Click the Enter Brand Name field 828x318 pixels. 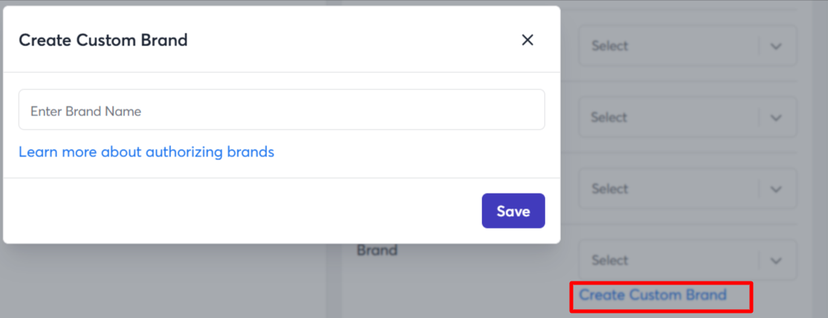[281, 110]
